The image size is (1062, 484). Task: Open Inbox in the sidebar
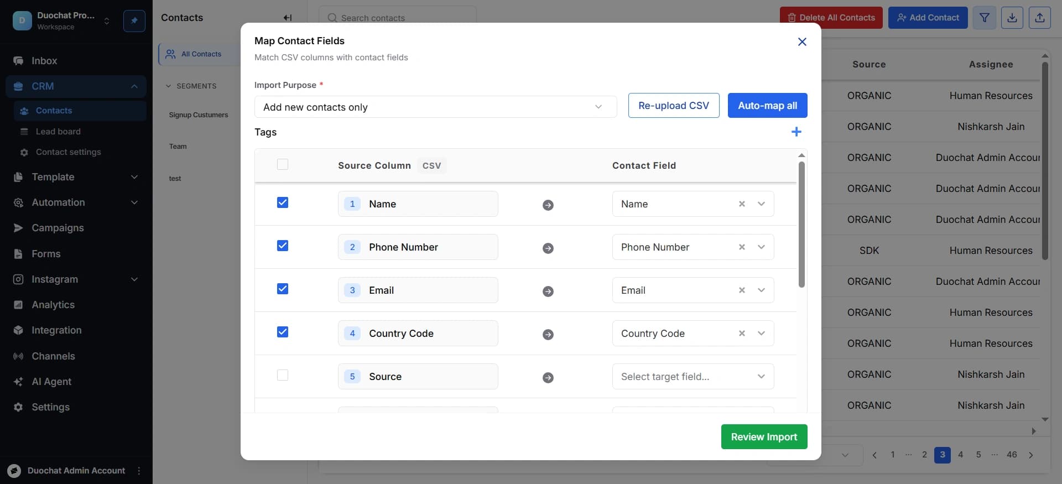(x=76, y=61)
